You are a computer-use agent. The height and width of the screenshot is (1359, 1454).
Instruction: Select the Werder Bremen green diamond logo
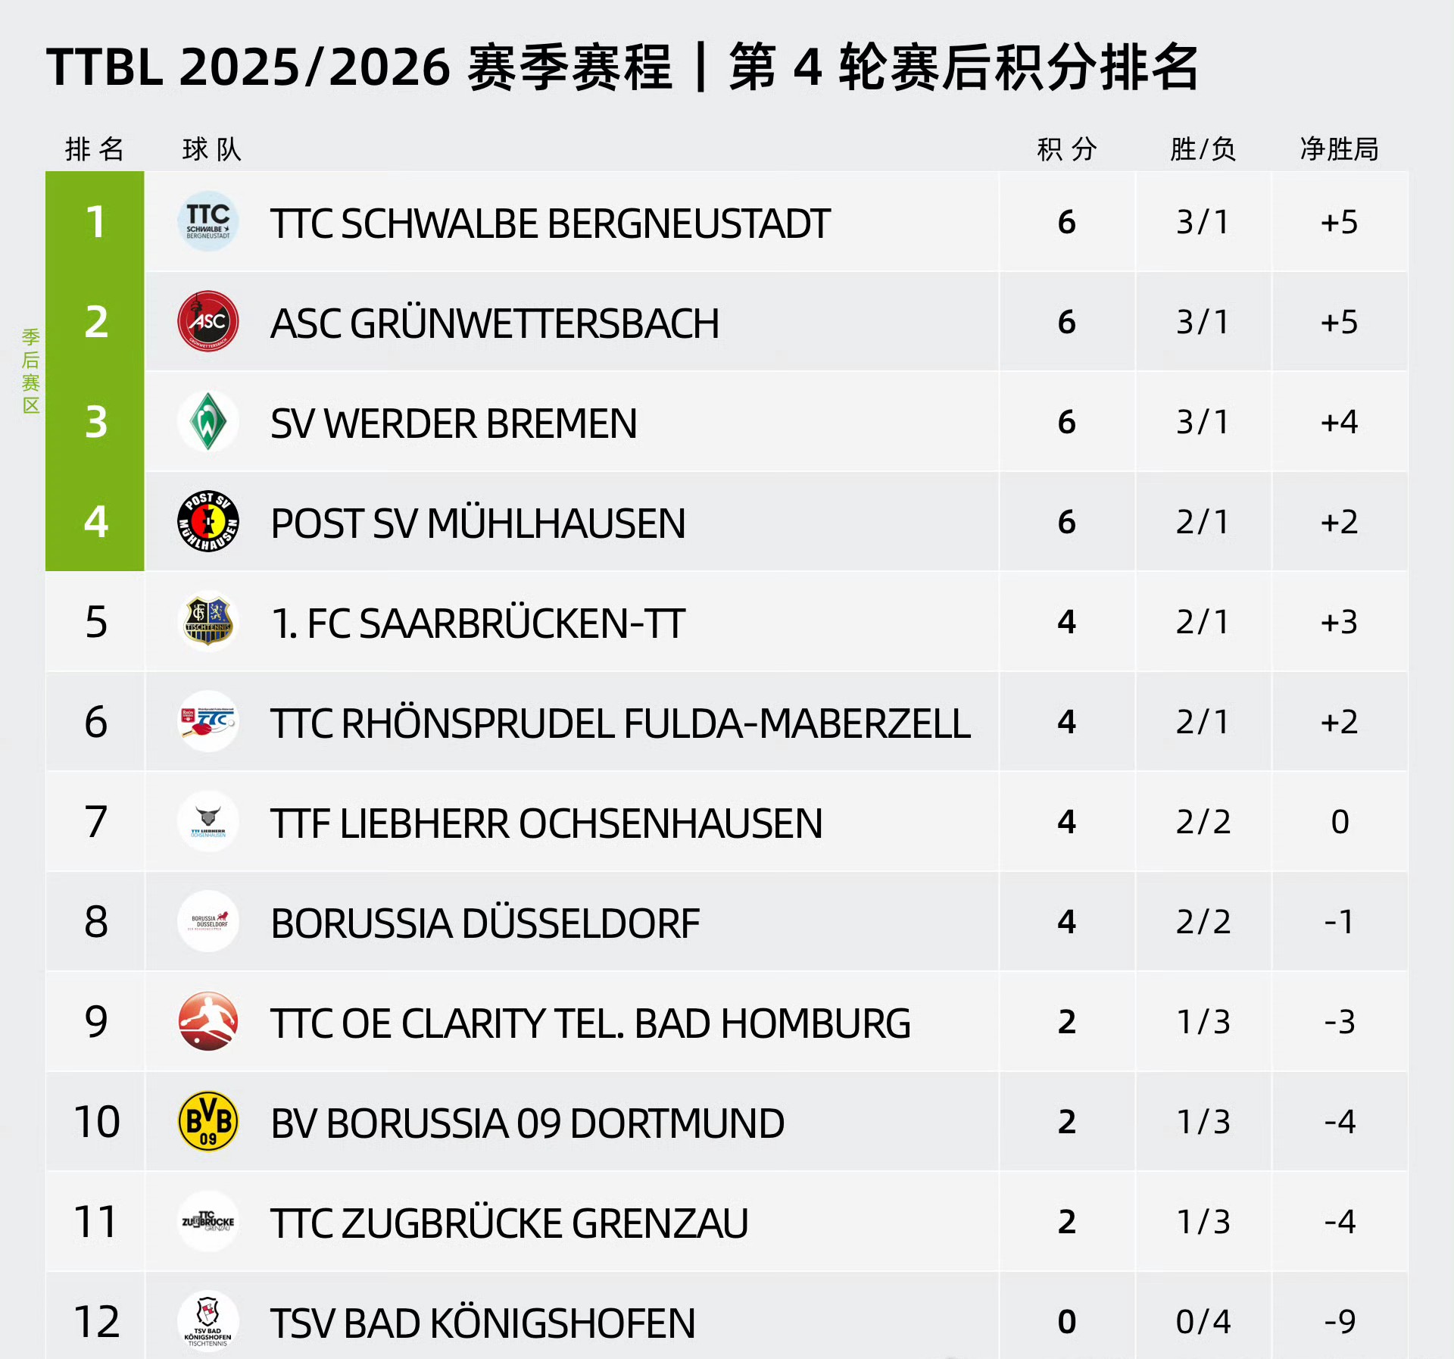coord(208,421)
